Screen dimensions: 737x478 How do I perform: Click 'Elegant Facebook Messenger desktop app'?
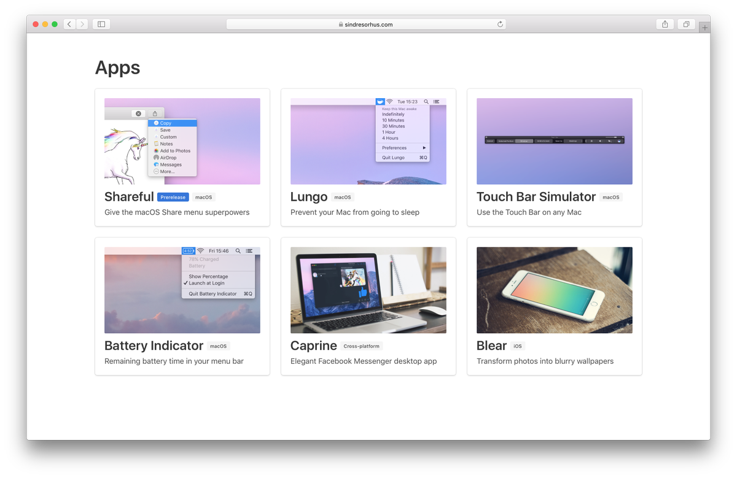point(364,361)
